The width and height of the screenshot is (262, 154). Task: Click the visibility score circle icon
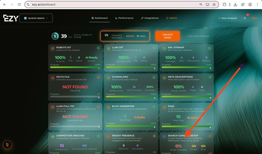(55, 36)
